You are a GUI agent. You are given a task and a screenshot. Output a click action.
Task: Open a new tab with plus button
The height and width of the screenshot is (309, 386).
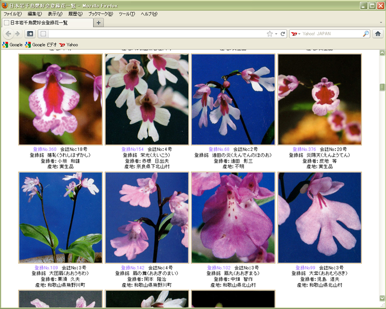click(x=98, y=23)
